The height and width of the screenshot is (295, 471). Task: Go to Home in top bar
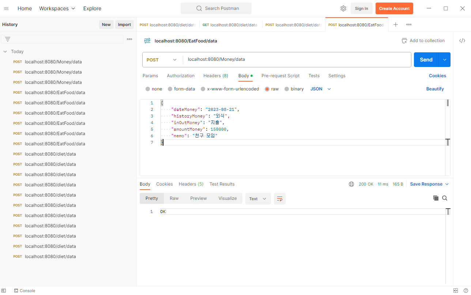pos(25,8)
